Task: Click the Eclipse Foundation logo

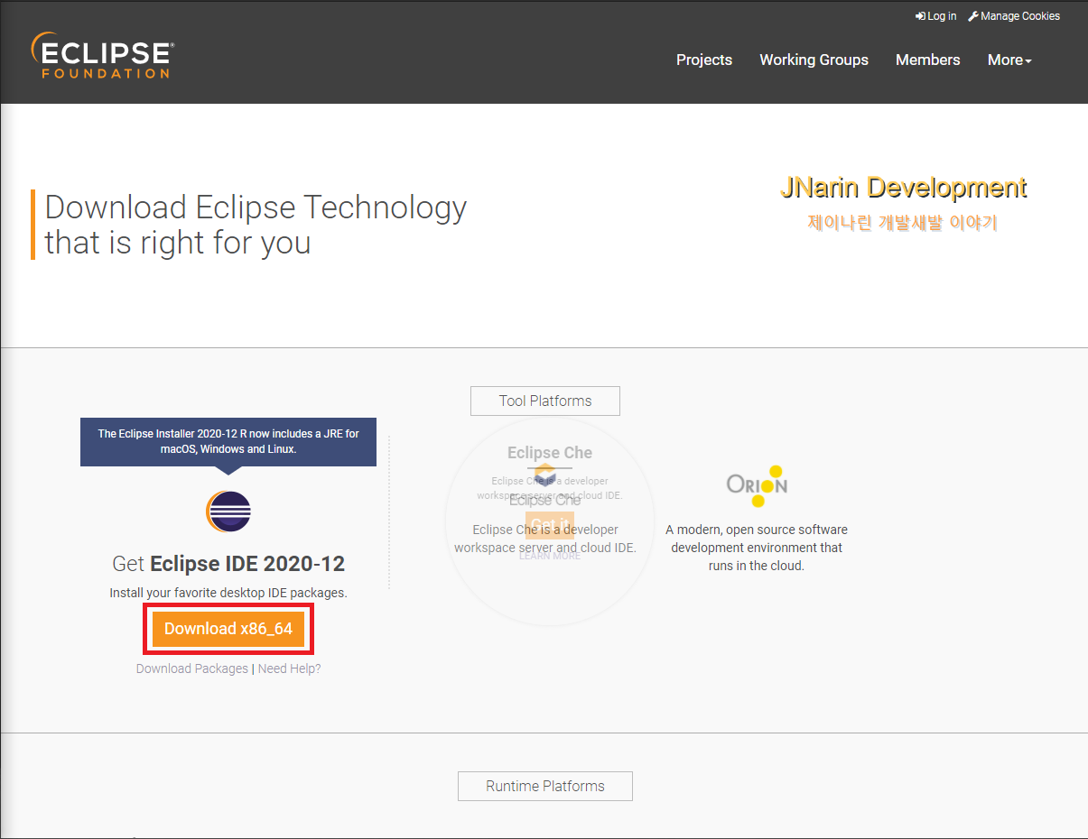Action: point(102,55)
